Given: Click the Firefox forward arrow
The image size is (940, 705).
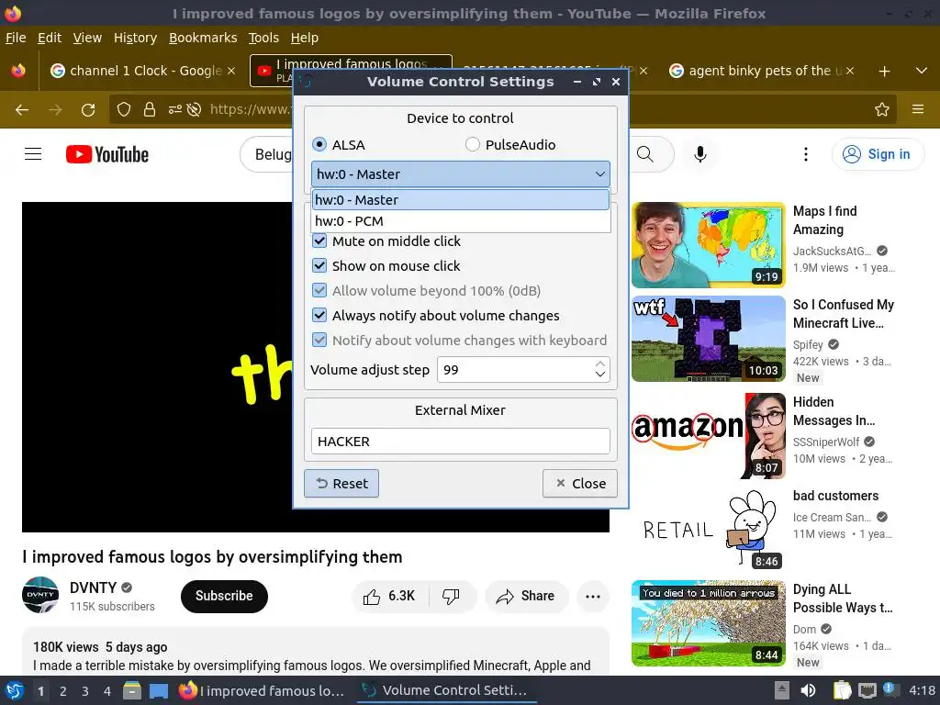Looking at the screenshot, I should click(55, 110).
